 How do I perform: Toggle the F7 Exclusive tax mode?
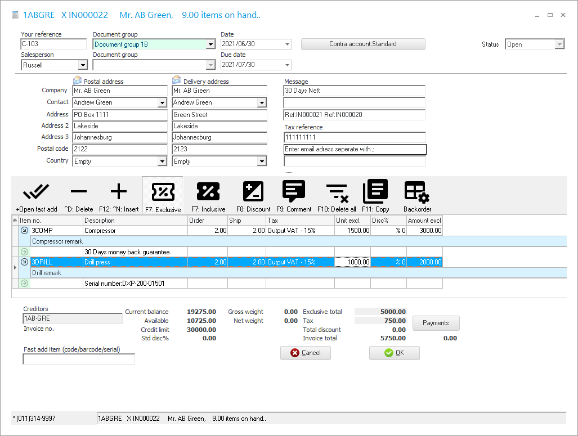click(162, 192)
